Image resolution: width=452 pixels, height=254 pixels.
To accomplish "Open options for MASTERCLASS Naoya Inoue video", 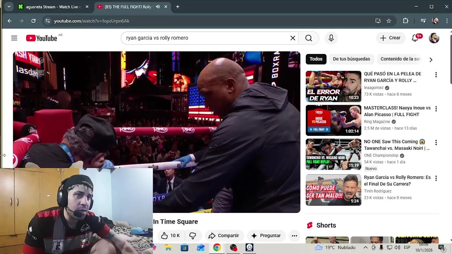I will pos(436,109).
